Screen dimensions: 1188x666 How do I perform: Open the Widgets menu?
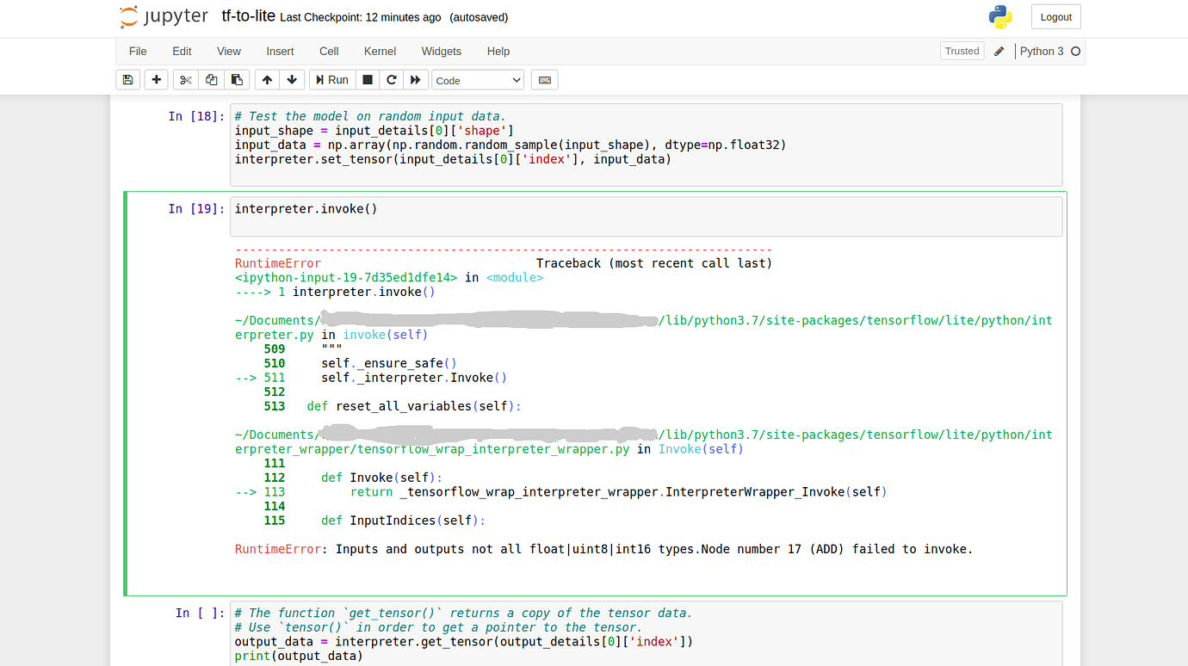pos(441,52)
